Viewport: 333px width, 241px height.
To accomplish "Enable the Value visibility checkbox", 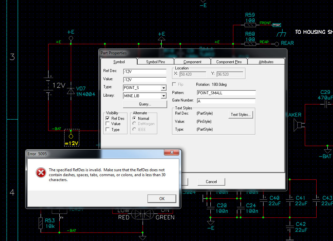I will [x=108, y=124].
